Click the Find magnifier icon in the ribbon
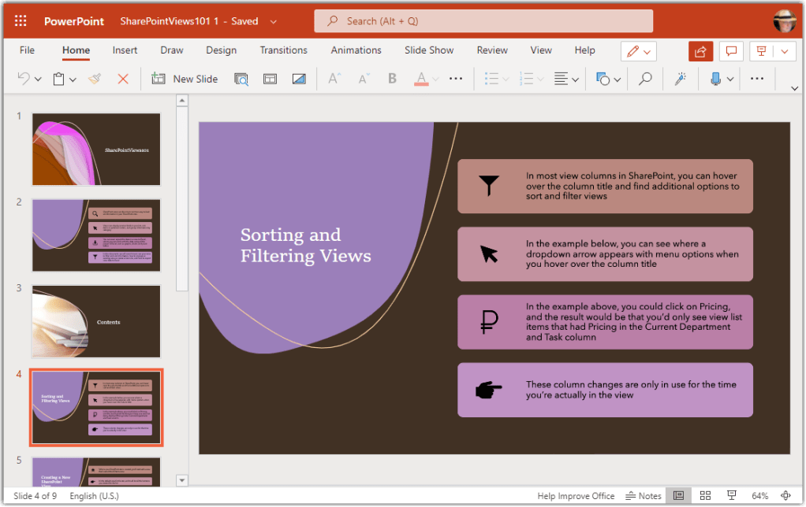This screenshot has width=806, height=507. point(645,79)
